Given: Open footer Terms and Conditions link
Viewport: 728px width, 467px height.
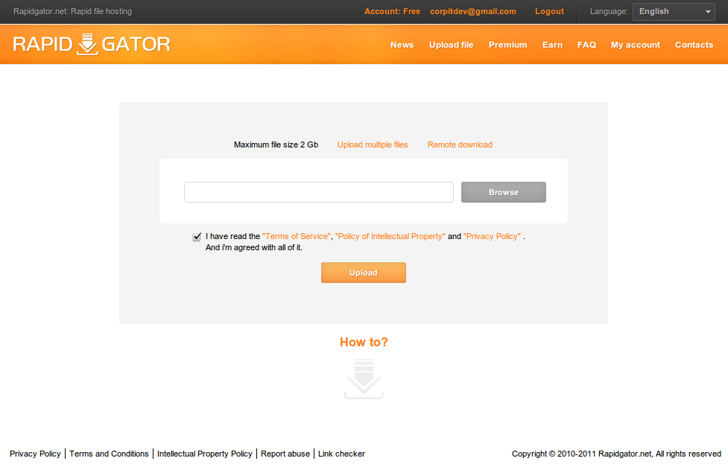Looking at the screenshot, I should (109, 454).
